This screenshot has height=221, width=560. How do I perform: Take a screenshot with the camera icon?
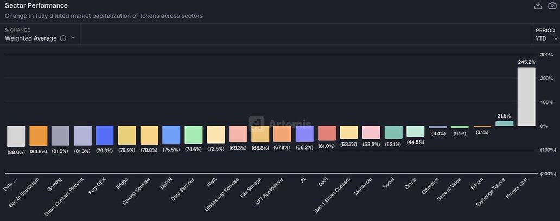coord(552,5)
